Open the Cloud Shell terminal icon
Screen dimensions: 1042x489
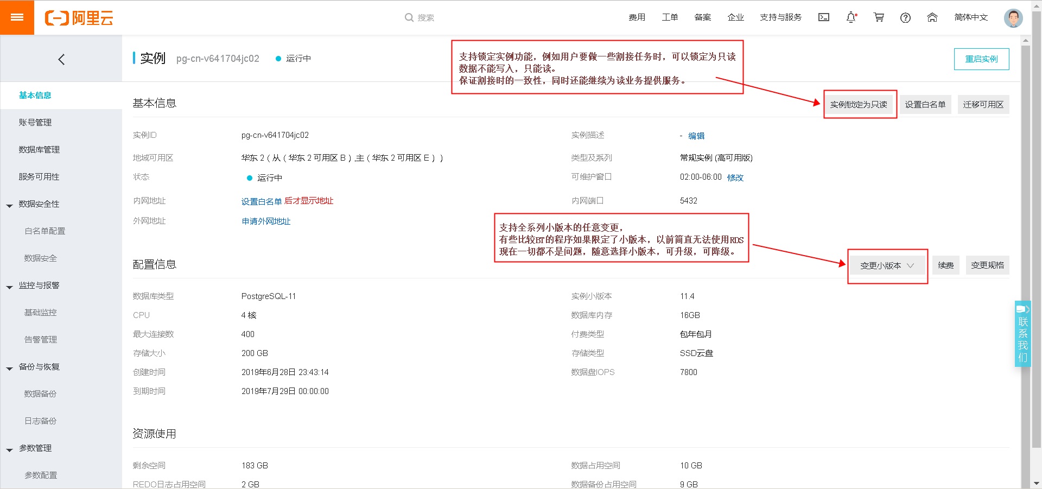click(824, 17)
